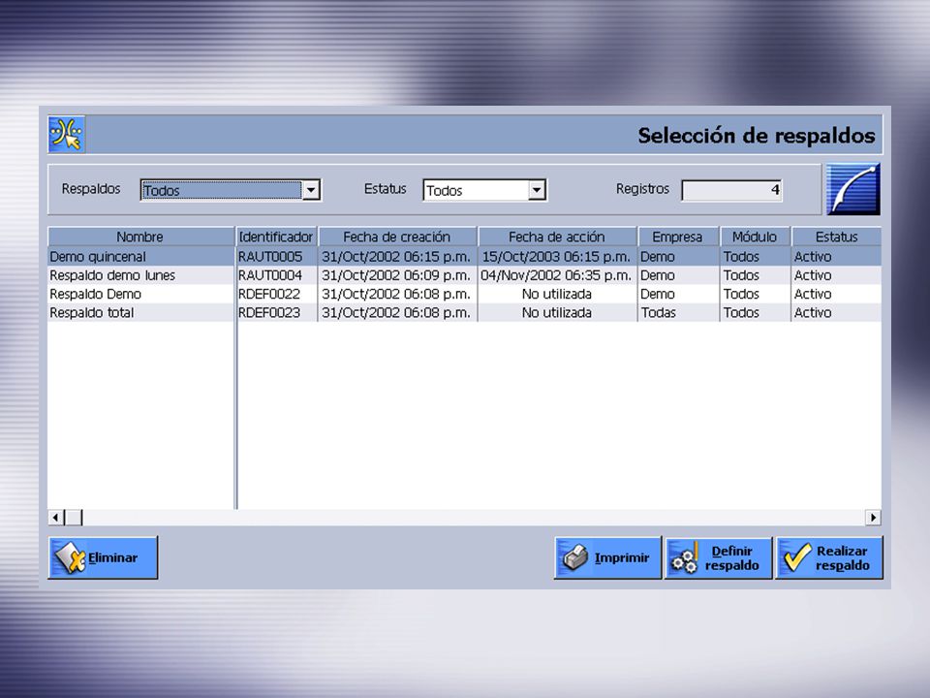Select the Demo quincenal row
Screen dimensions: 930x698
click(x=464, y=256)
